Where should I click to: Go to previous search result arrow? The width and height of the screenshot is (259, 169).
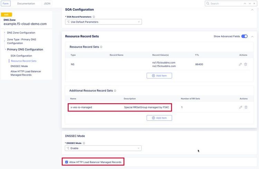[x=245, y=3]
